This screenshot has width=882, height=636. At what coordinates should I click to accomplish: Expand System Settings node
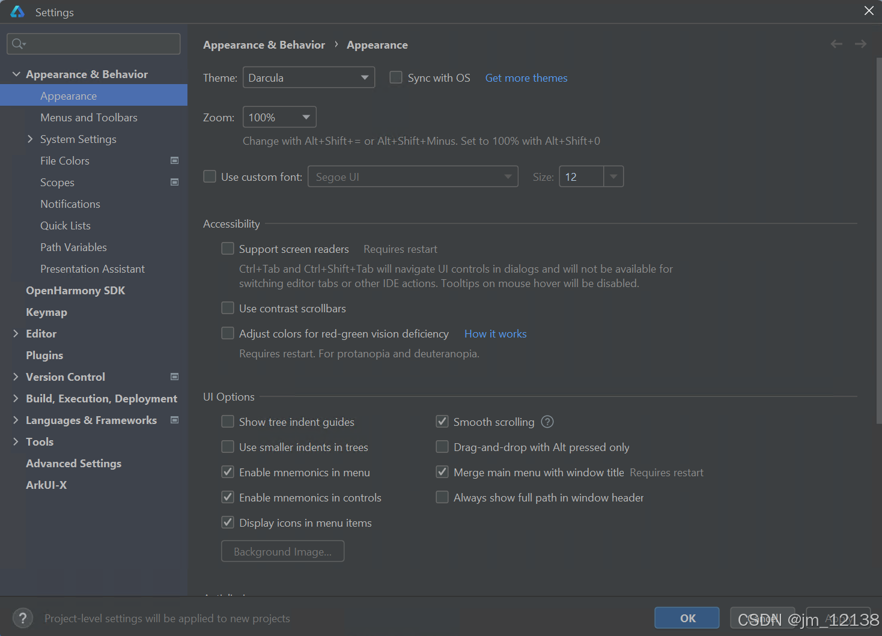tap(31, 139)
